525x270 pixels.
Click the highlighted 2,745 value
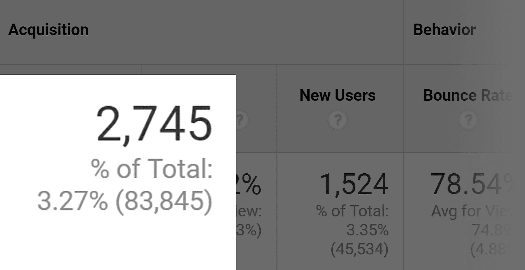(154, 124)
